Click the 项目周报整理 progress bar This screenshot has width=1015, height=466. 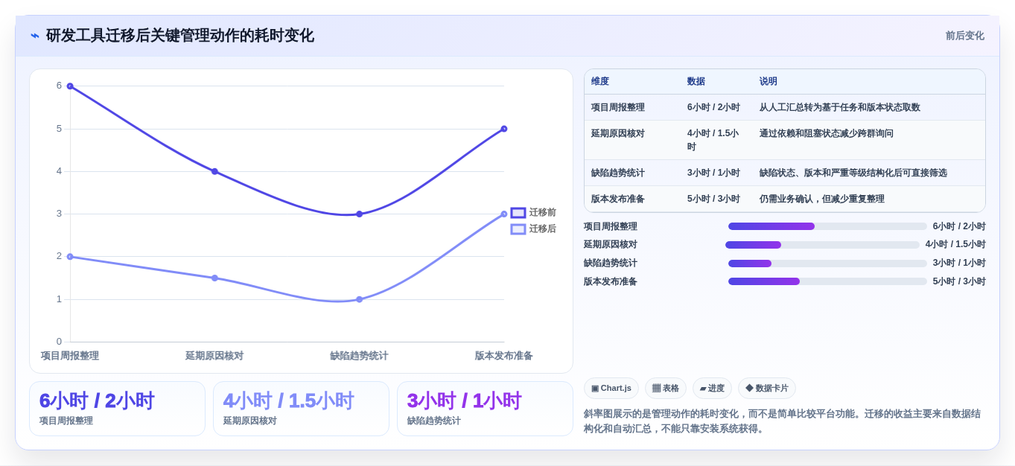tap(827, 226)
